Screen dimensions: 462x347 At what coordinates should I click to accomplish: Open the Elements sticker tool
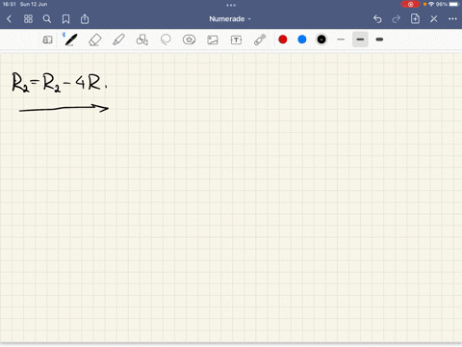(189, 40)
